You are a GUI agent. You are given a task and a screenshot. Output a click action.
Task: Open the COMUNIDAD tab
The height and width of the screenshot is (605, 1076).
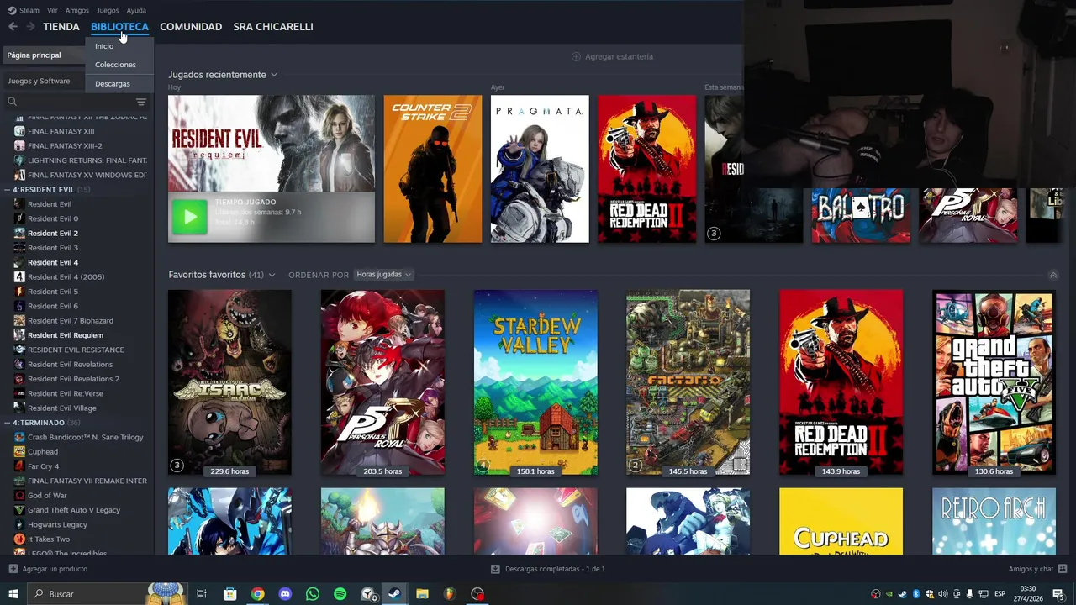191,27
